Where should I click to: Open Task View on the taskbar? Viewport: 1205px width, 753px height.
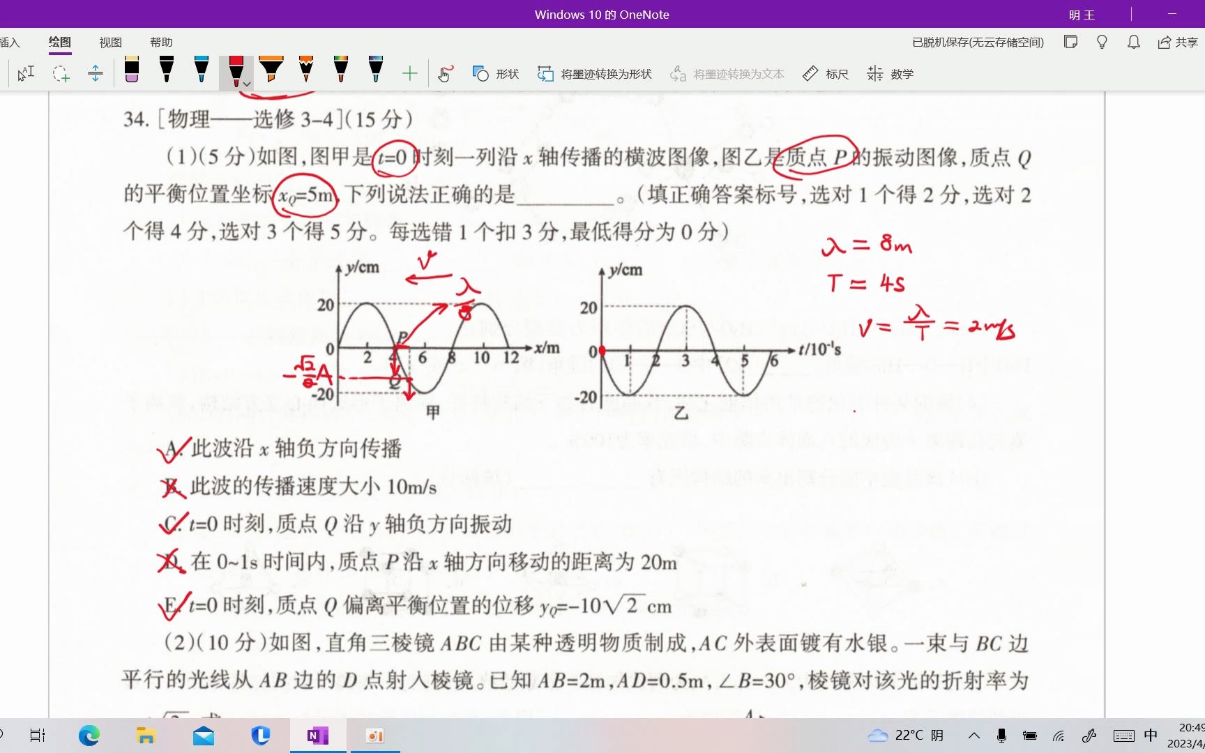tap(38, 736)
